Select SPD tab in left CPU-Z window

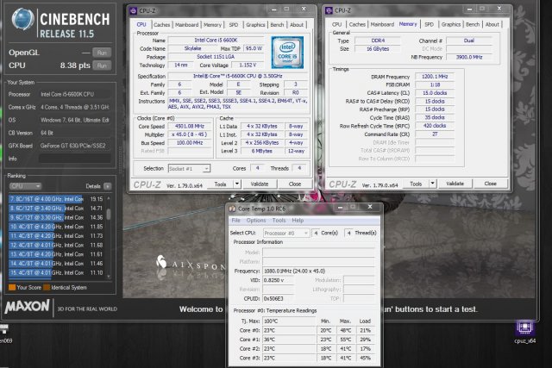tap(234, 25)
